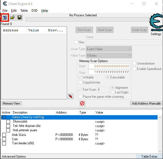
Task: Open the Table menu
Action: (24, 11)
